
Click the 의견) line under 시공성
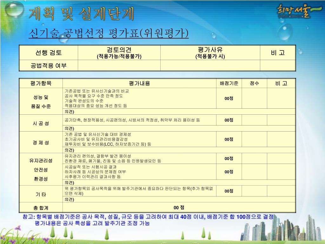click(x=179, y=128)
